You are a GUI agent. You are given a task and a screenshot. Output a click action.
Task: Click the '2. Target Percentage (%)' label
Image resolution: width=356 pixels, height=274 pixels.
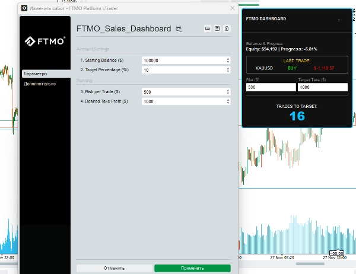[x=104, y=70]
